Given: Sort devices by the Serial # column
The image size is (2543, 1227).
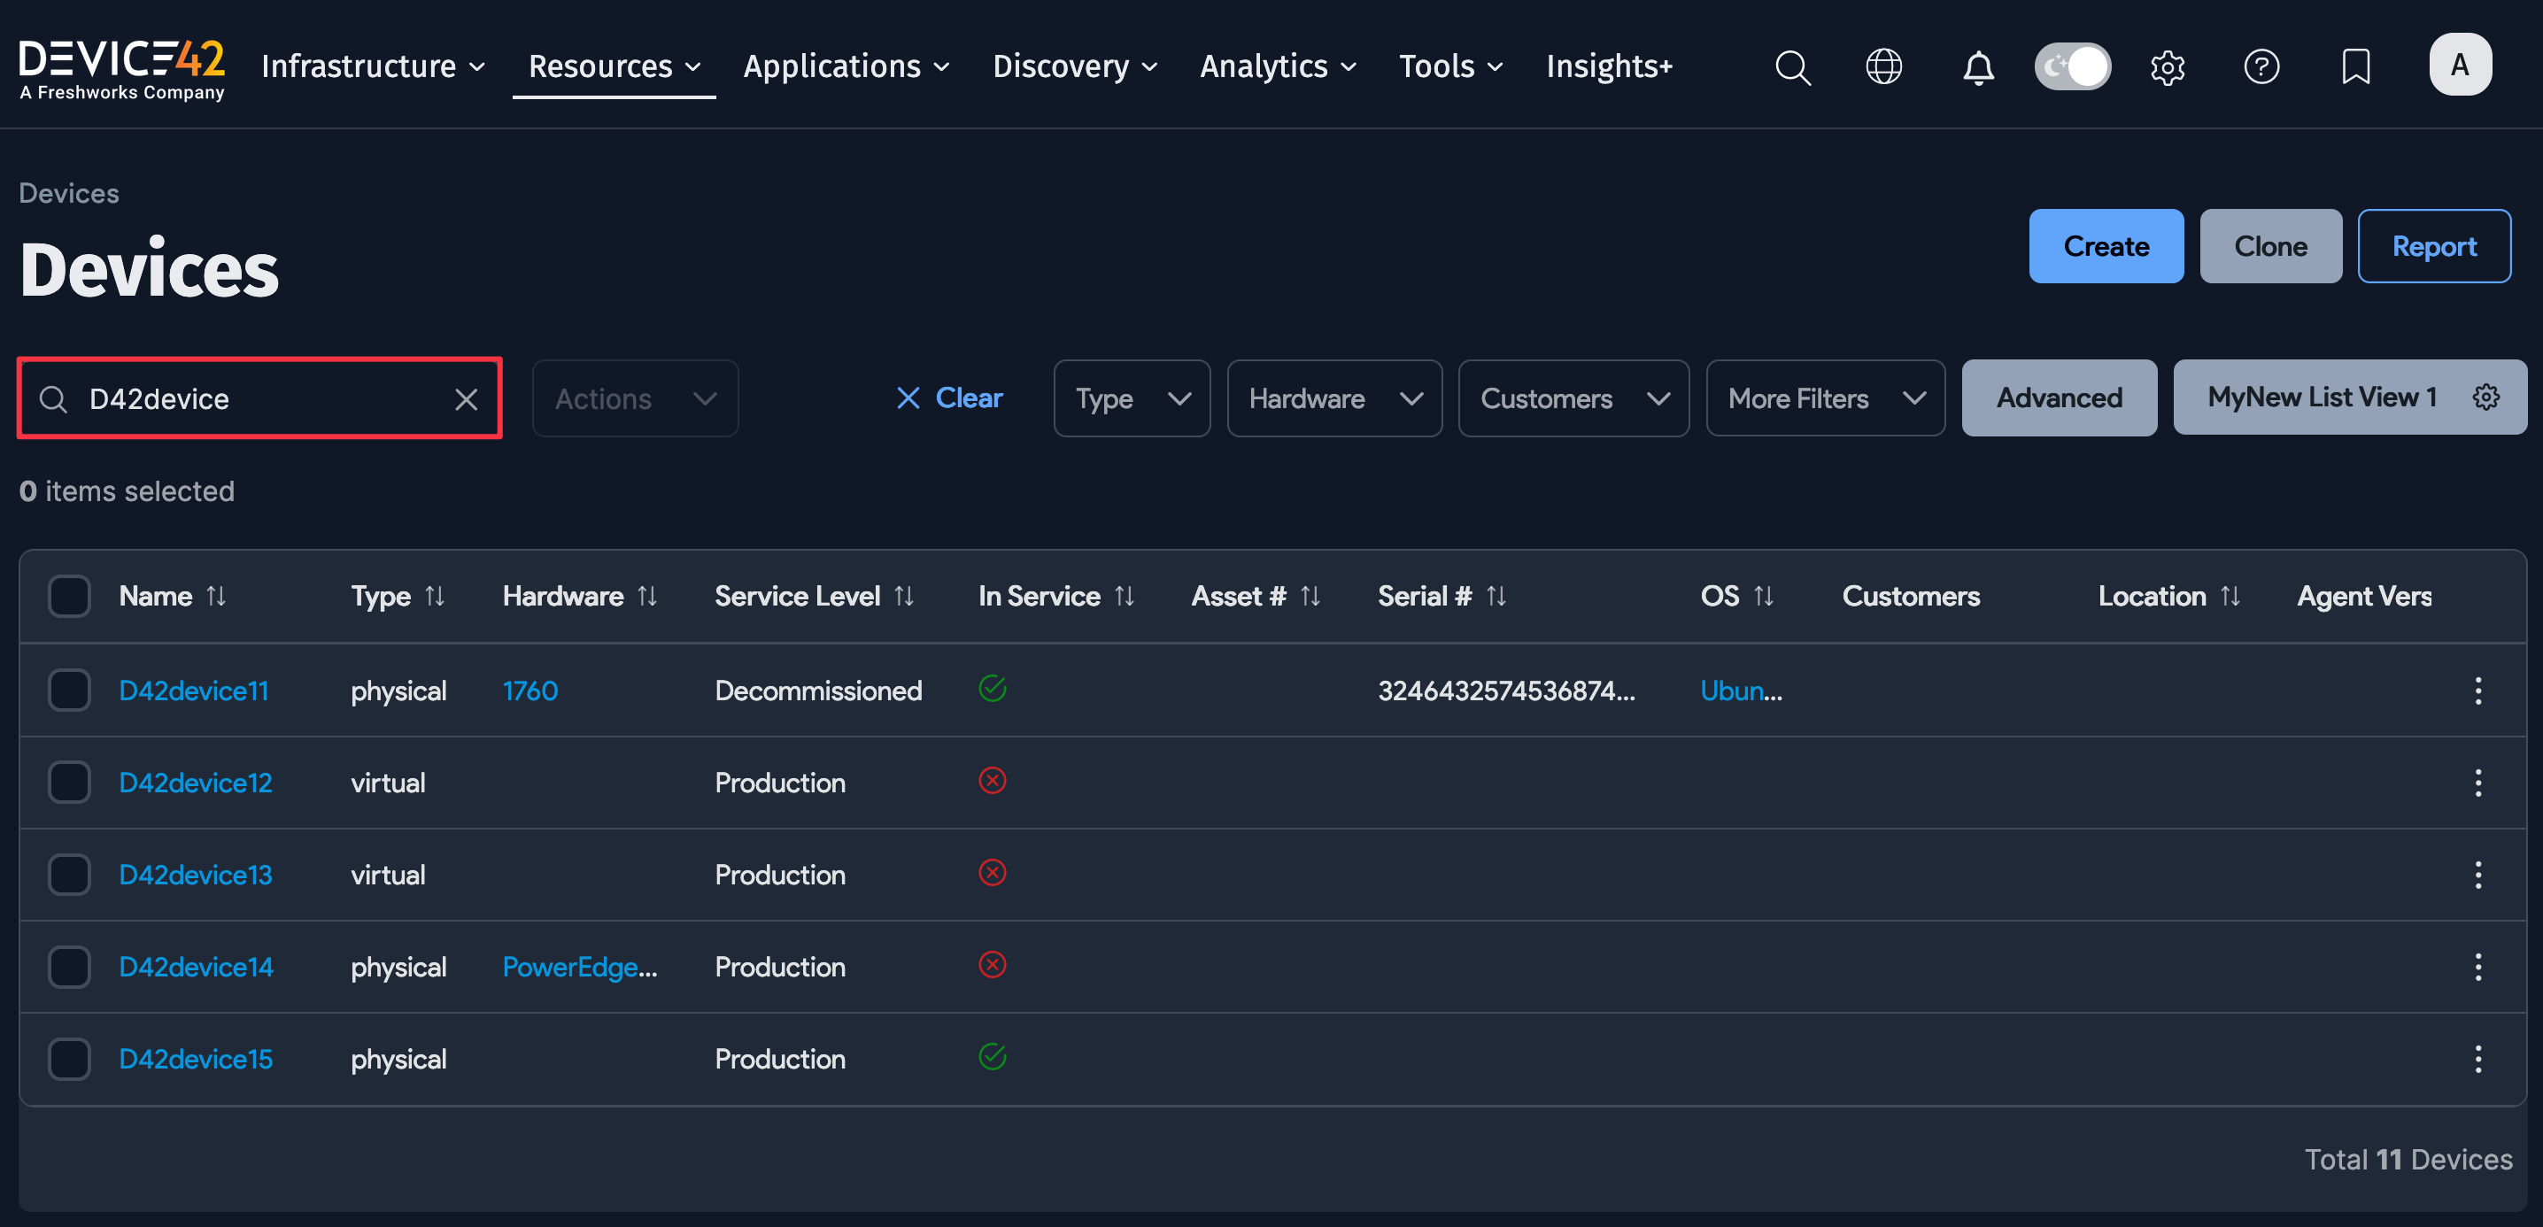Looking at the screenshot, I should coord(1496,595).
